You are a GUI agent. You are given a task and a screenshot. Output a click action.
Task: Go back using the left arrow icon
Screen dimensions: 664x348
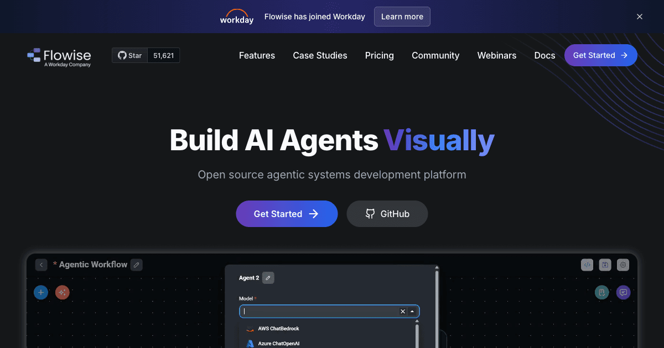tap(41, 265)
